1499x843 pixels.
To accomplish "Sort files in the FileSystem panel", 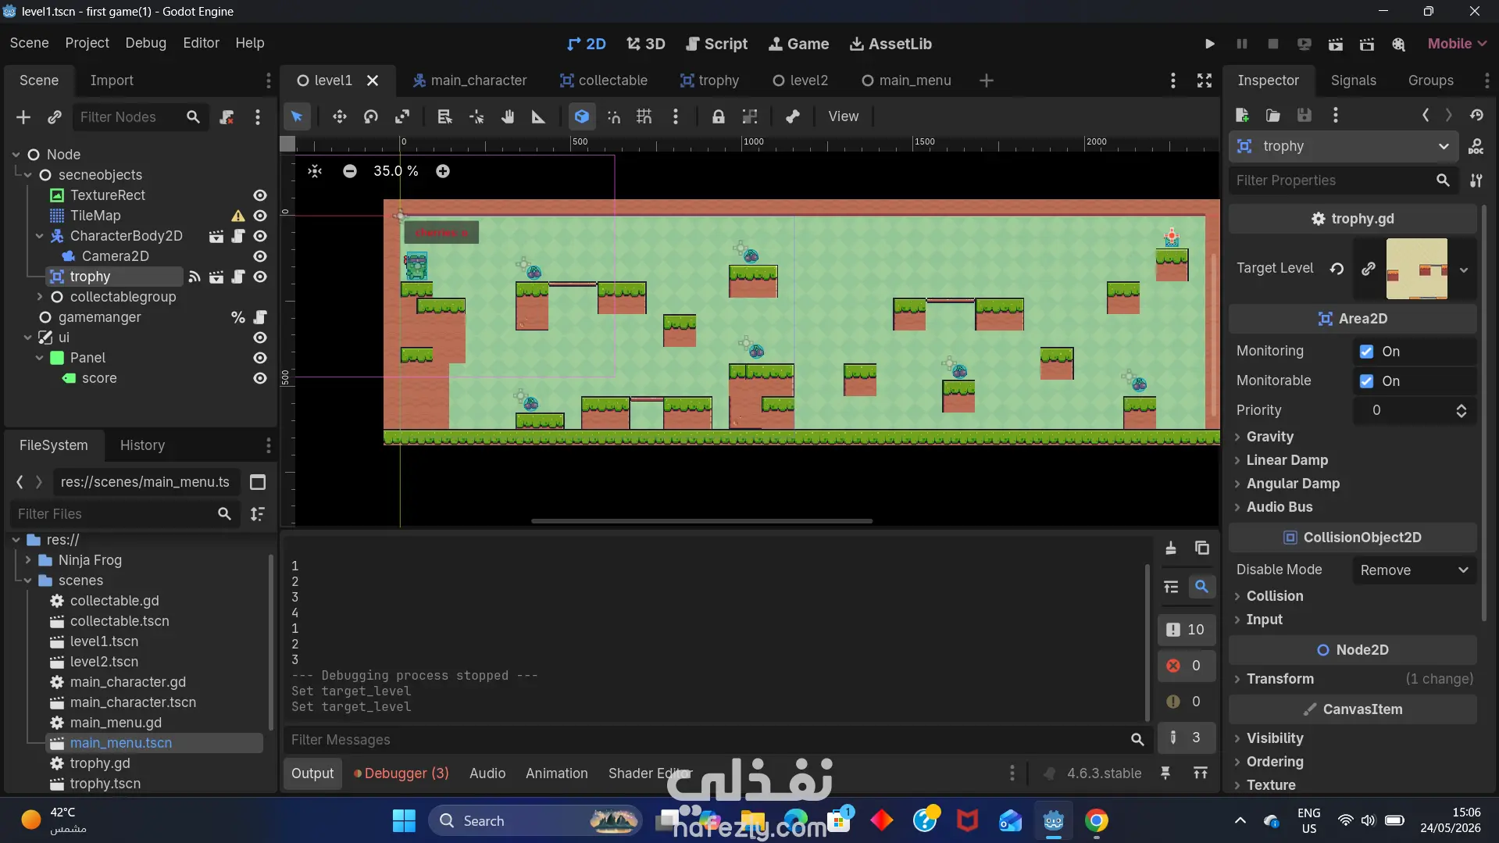I will point(258,514).
